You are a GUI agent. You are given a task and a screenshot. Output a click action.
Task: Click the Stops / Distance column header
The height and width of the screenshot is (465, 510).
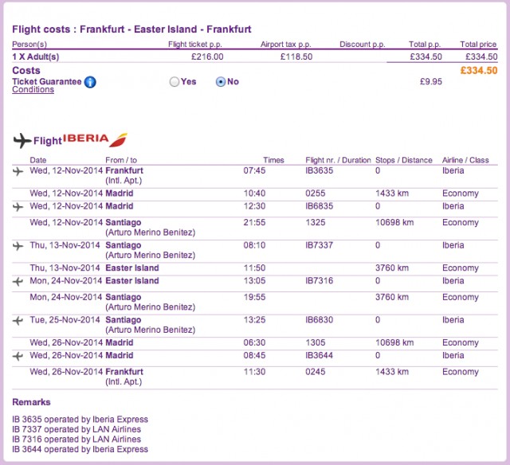pos(404,160)
